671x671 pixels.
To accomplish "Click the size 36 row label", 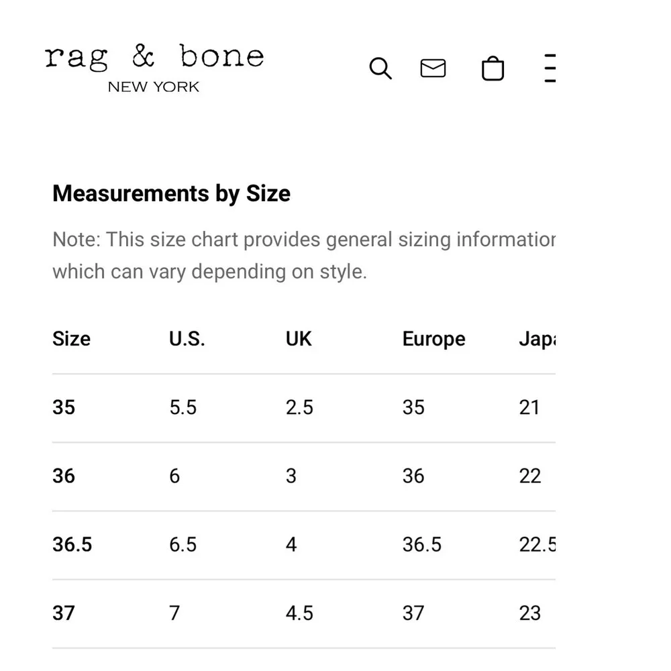I will tap(64, 476).
